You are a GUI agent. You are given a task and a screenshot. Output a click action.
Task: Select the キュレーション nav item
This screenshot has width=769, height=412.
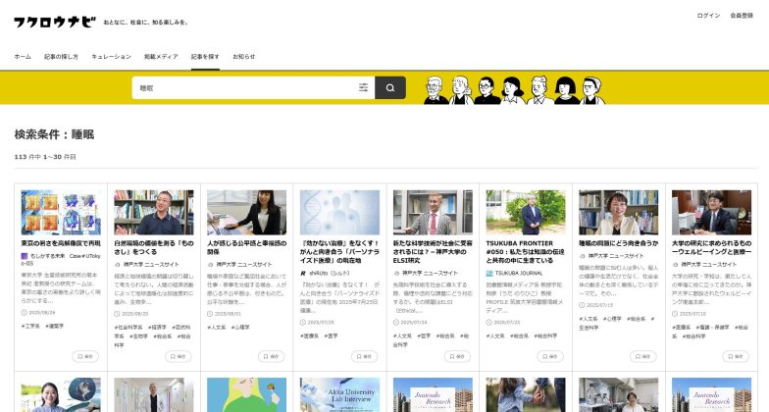pyautogui.click(x=111, y=57)
